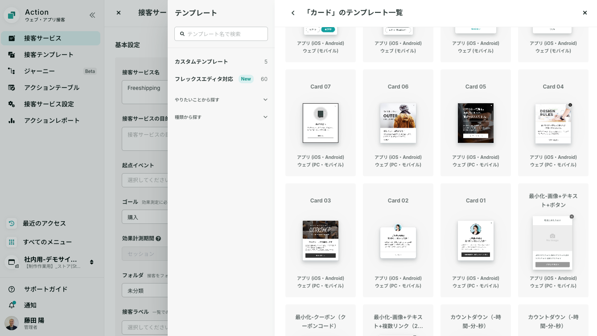597x336 pixels.
Task: Click the 基本設定 section heading
Action: pos(128,45)
